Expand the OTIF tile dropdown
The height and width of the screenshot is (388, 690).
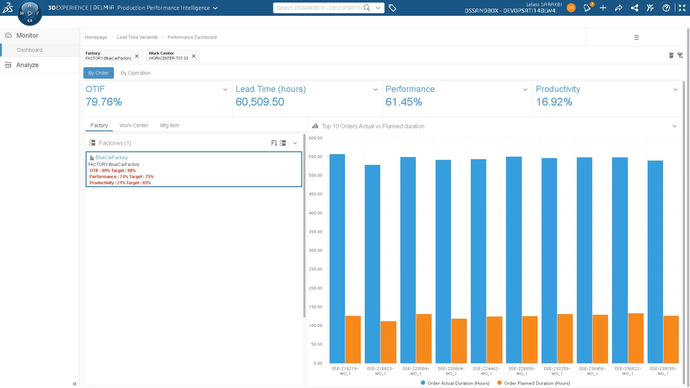pyautogui.click(x=225, y=89)
